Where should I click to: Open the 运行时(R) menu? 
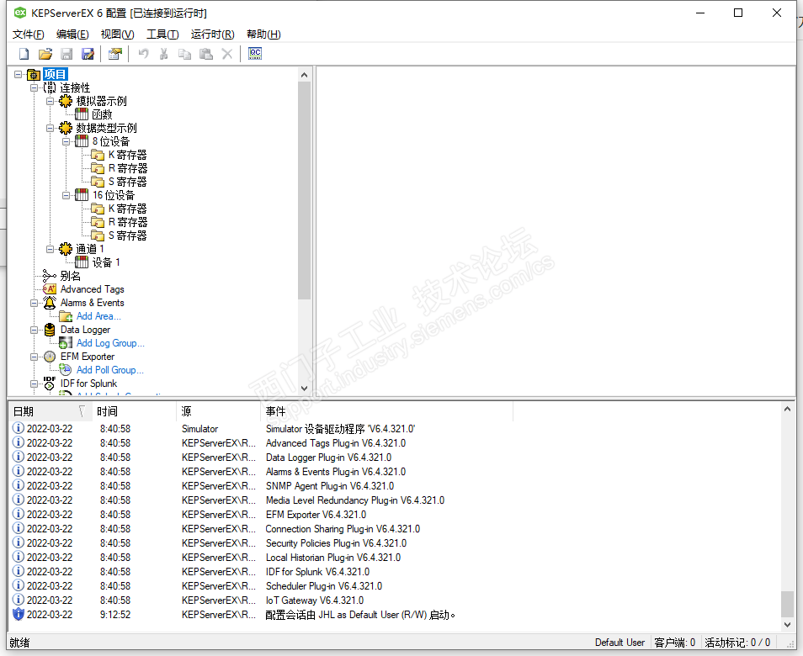212,34
